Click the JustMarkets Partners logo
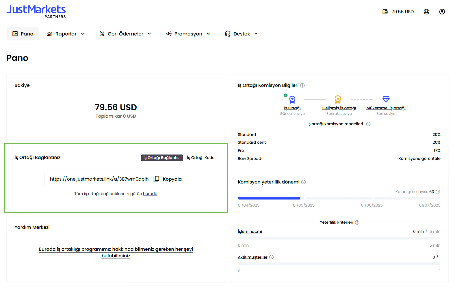This screenshot has height=292, width=455. (36, 12)
